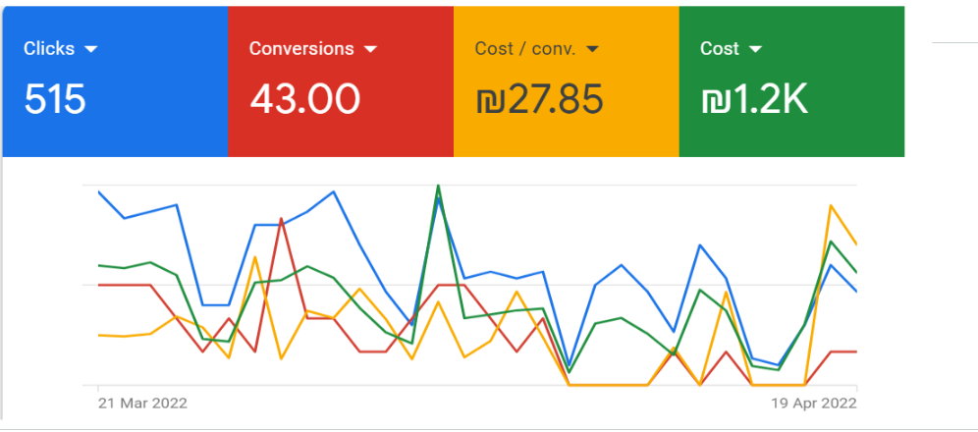Select the yellow Cost / conv. value ₪27.85
This screenshot has height=432, width=978.
coord(539,99)
